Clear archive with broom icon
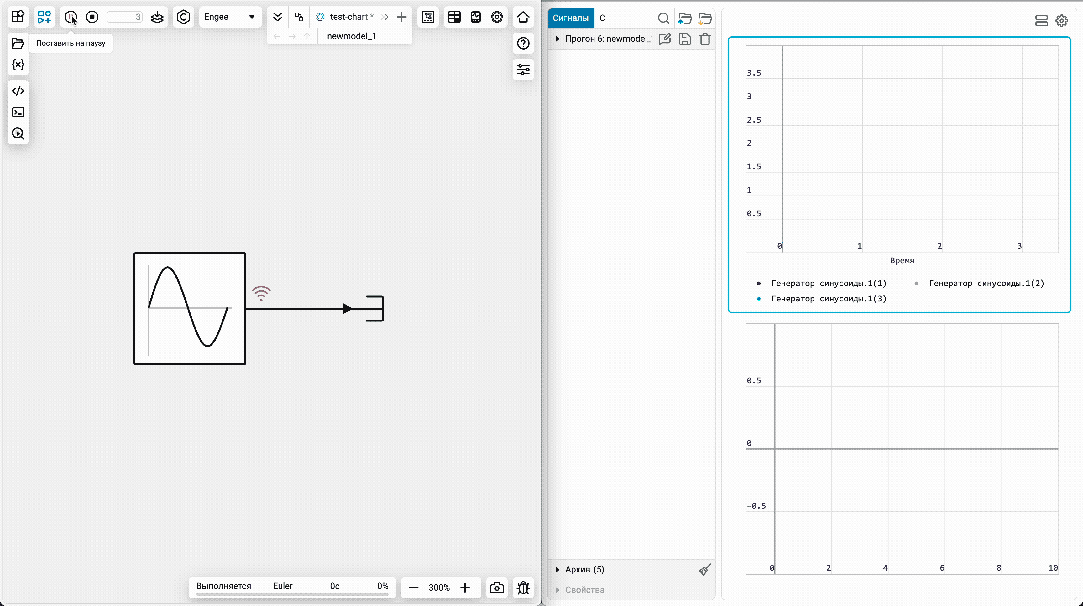The width and height of the screenshot is (1083, 606). pos(705,569)
